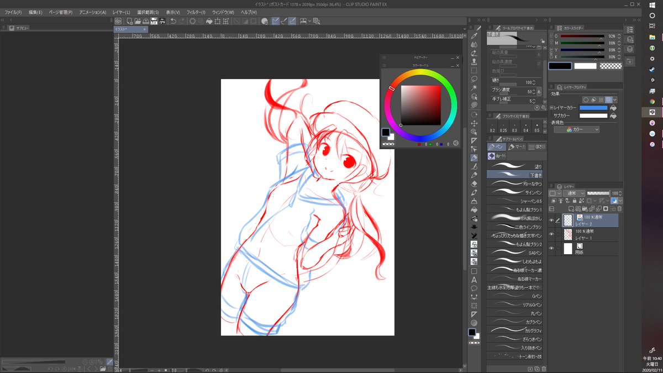Select the Frame border tool
This screenshot has width=663, height=373.
474,271
